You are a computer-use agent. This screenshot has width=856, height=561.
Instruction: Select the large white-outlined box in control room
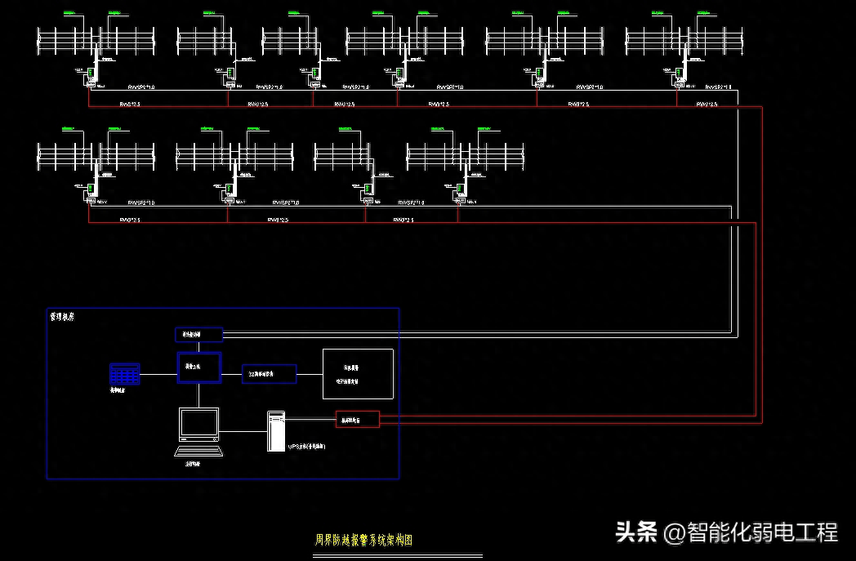pos(358,374)
